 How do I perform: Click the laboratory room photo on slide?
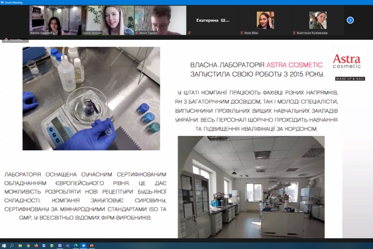click(x=251, y=186)
